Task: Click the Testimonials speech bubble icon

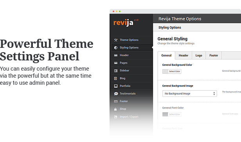Action: pyautogui.click(x=116, y=94)
